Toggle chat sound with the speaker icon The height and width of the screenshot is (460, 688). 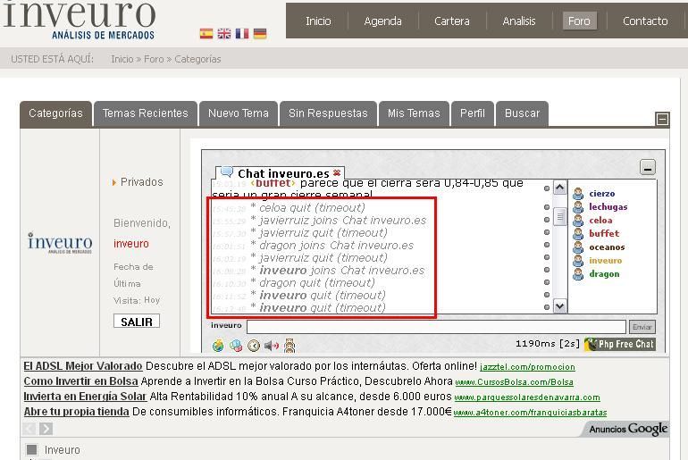pyautogui.click(x=272, y=346)
